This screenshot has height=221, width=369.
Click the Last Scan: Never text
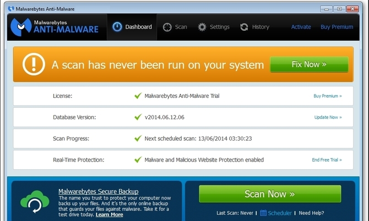coord(235,213)
